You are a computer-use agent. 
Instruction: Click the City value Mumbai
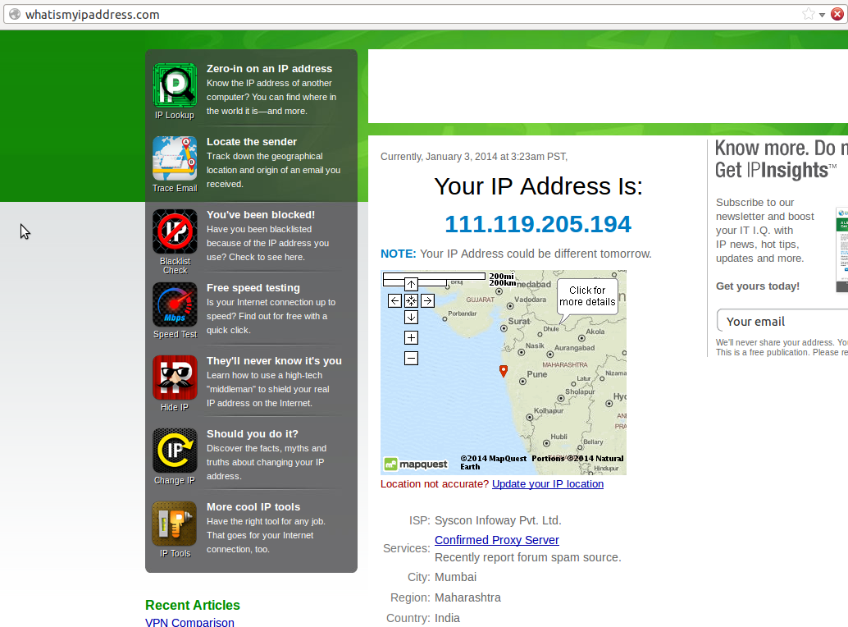[455, 577]
